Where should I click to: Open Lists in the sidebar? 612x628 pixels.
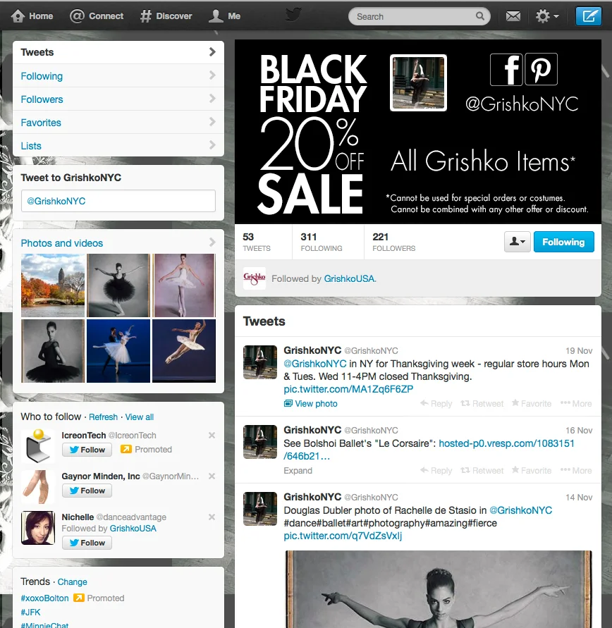(118, 145)
